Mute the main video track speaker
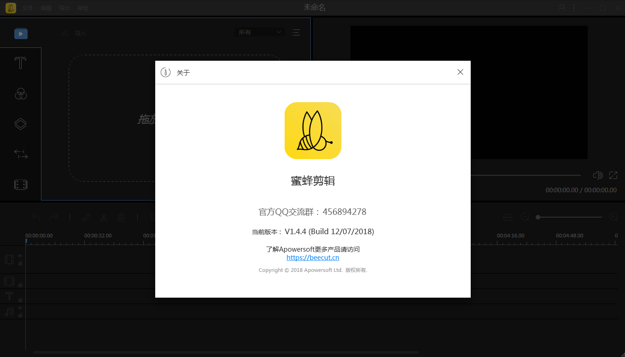 coord(20,256)
